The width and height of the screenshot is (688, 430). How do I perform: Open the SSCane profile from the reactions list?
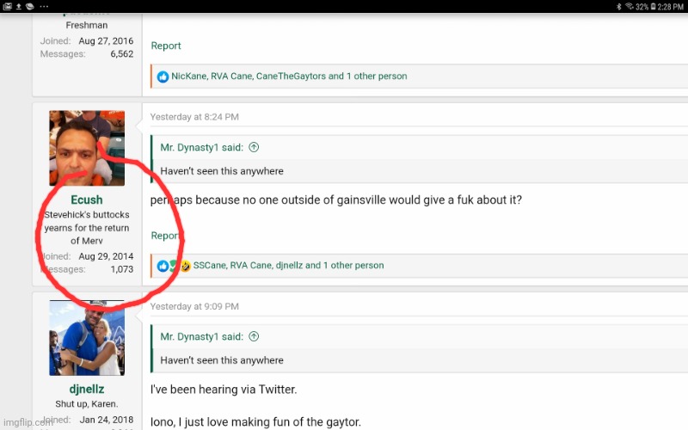[210, 266]
